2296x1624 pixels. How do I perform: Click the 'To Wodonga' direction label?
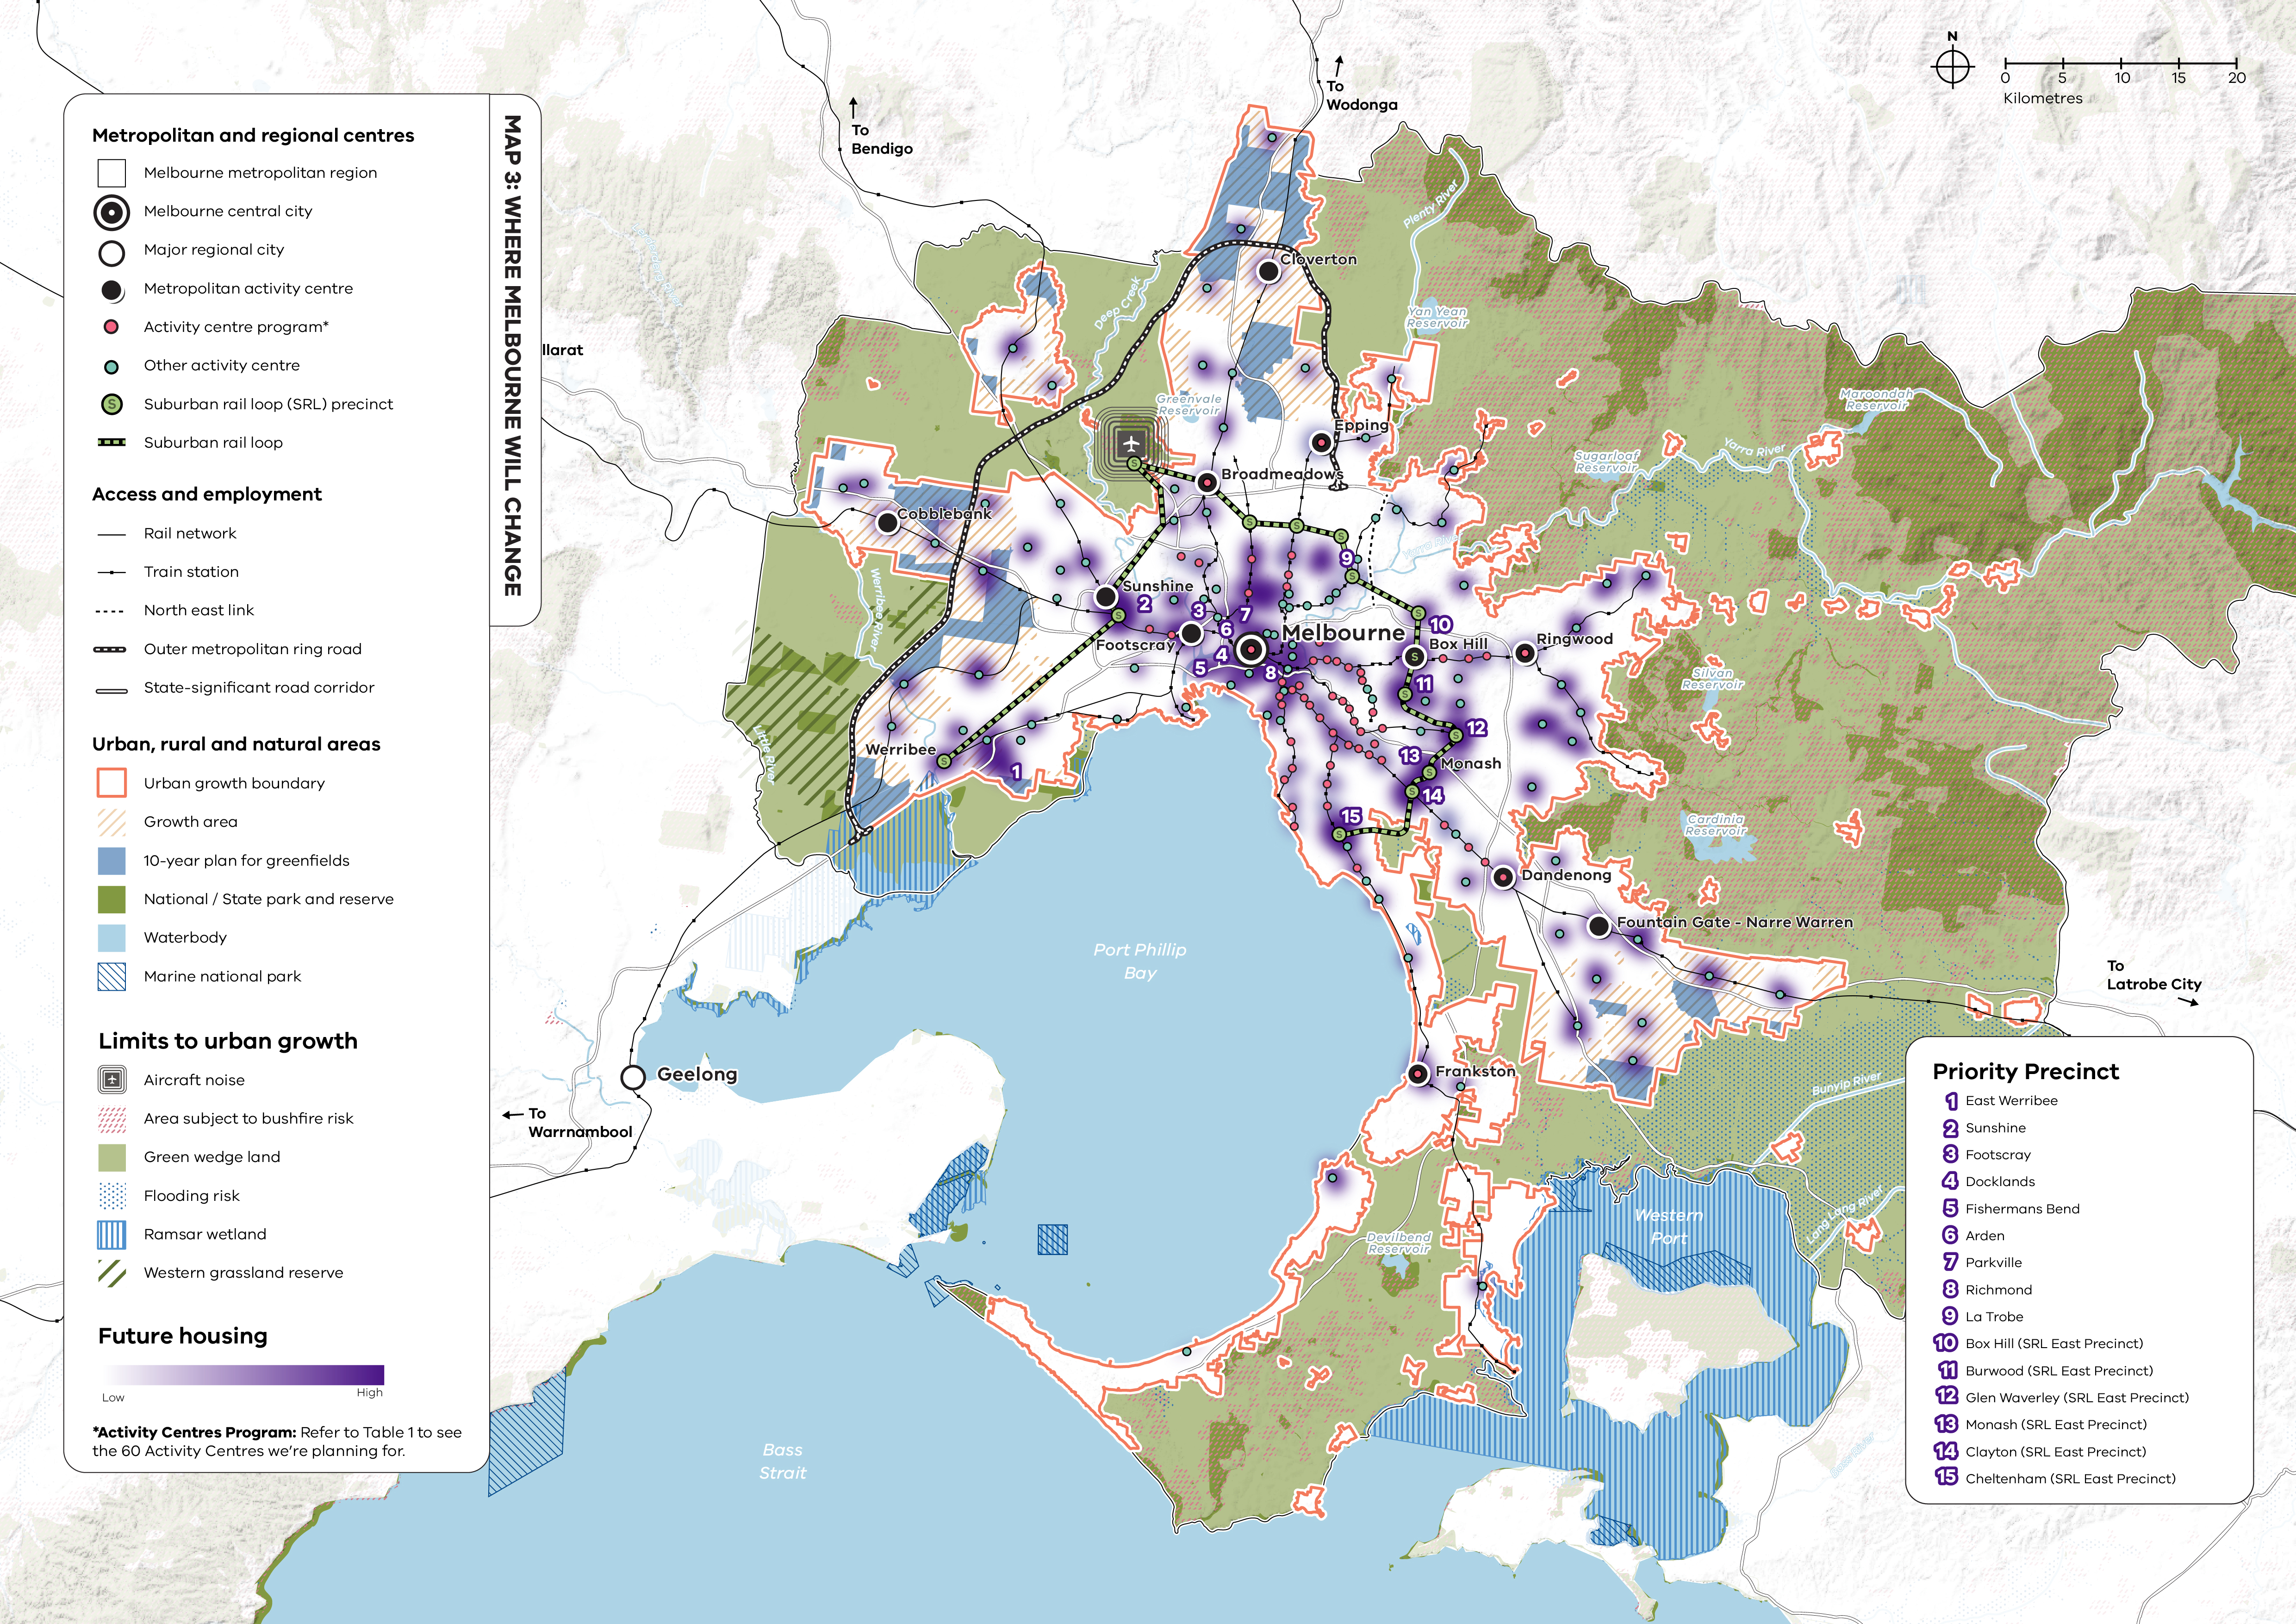click(1361, 95)
